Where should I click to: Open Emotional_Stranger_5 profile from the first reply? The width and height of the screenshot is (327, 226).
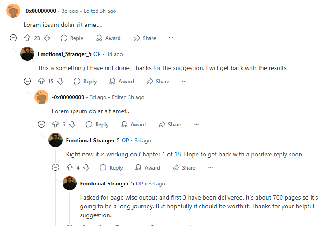coord(64,54)
